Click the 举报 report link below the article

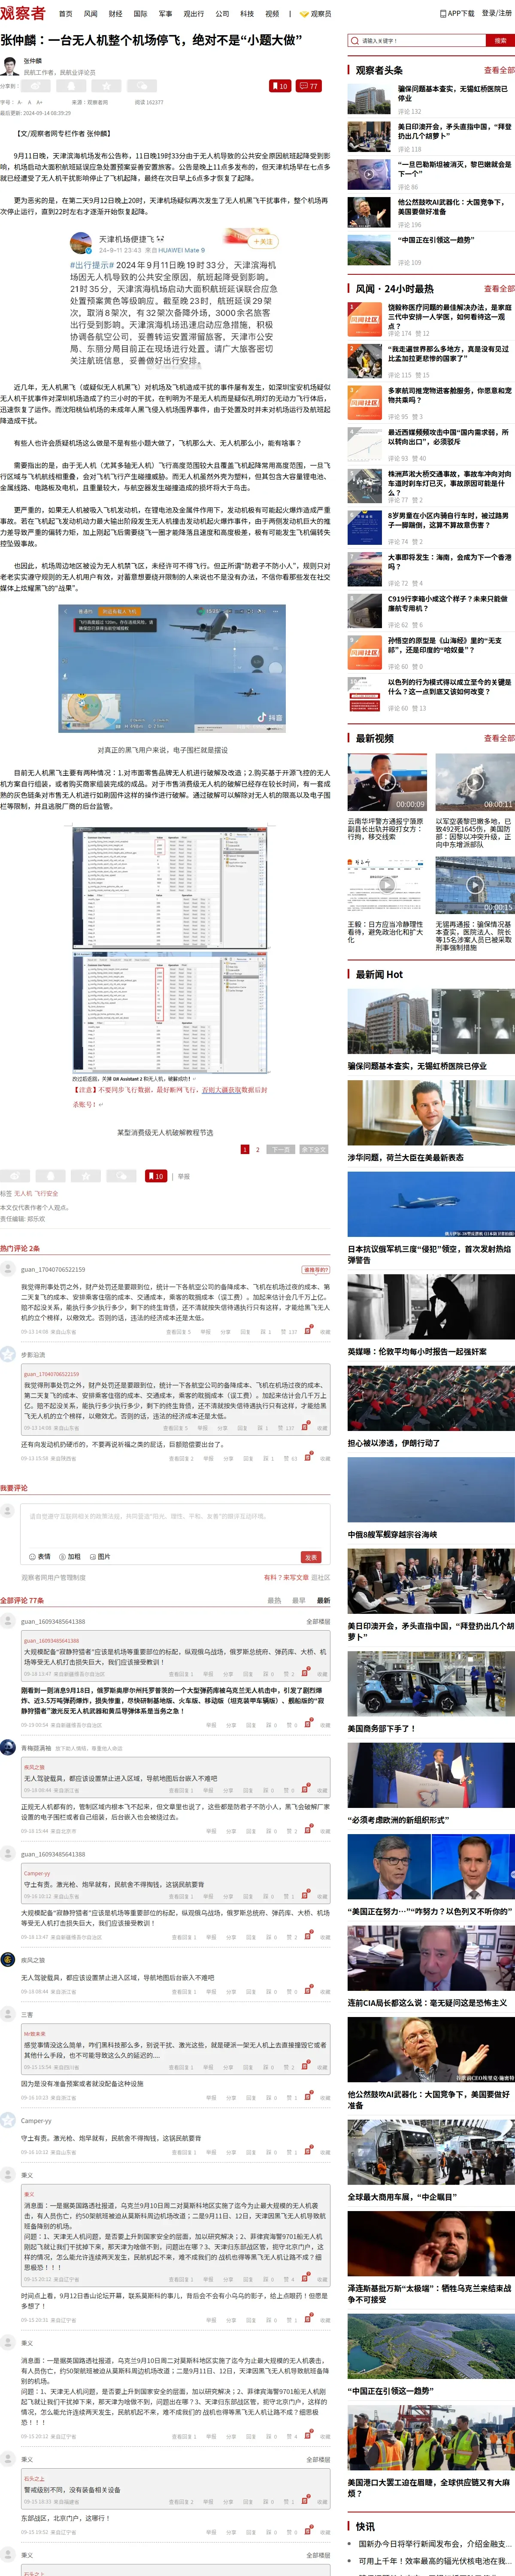[x=184, y=1177]
